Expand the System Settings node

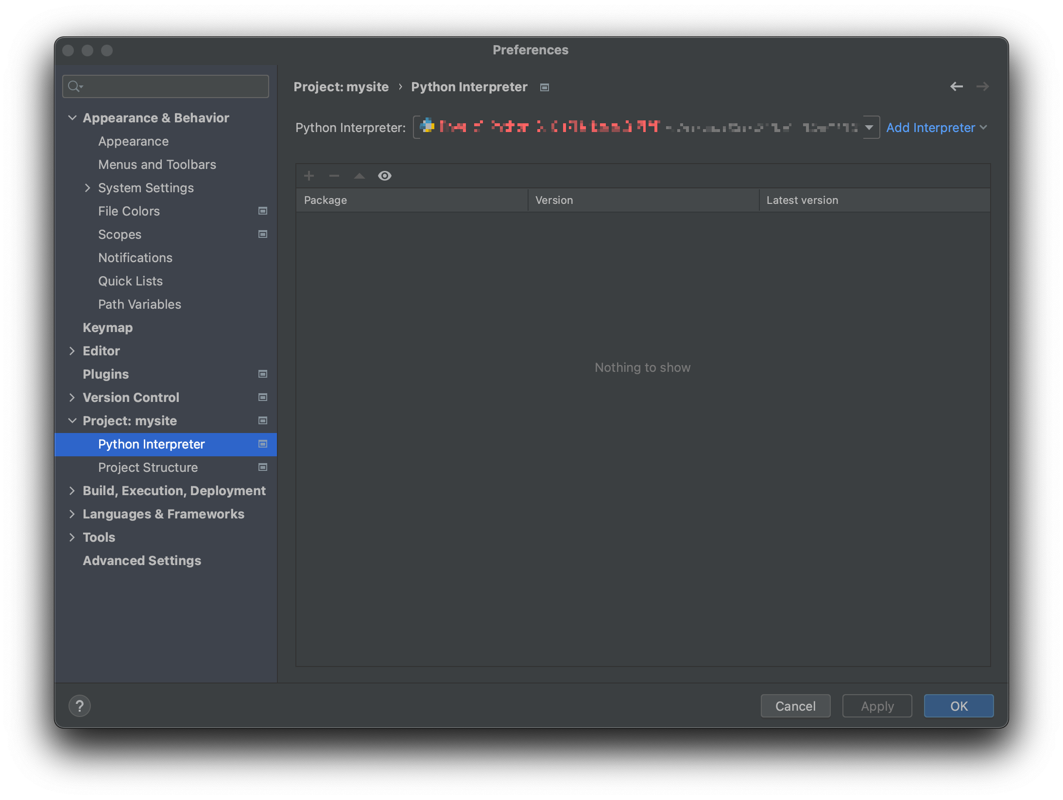pos(87,188)
